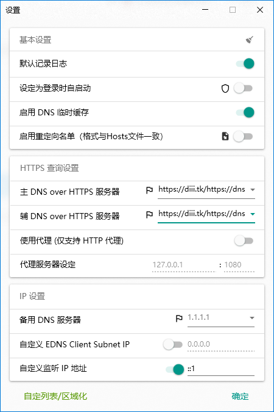This screenshot has width=274, height=412.
Task: Click the broom cleanup icon in 基本设置
Action: (x=250, y=40)
